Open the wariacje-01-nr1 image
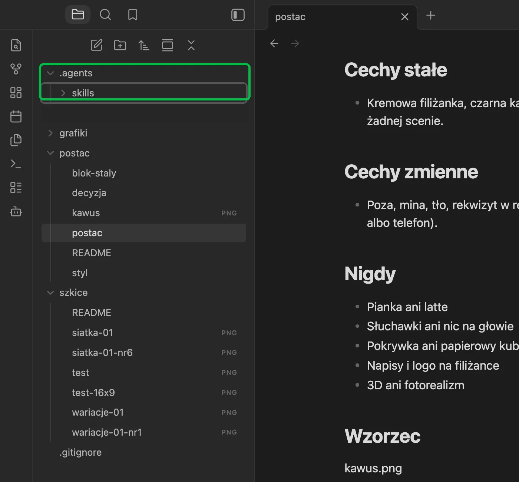519x482 pixels. point(143,432)
